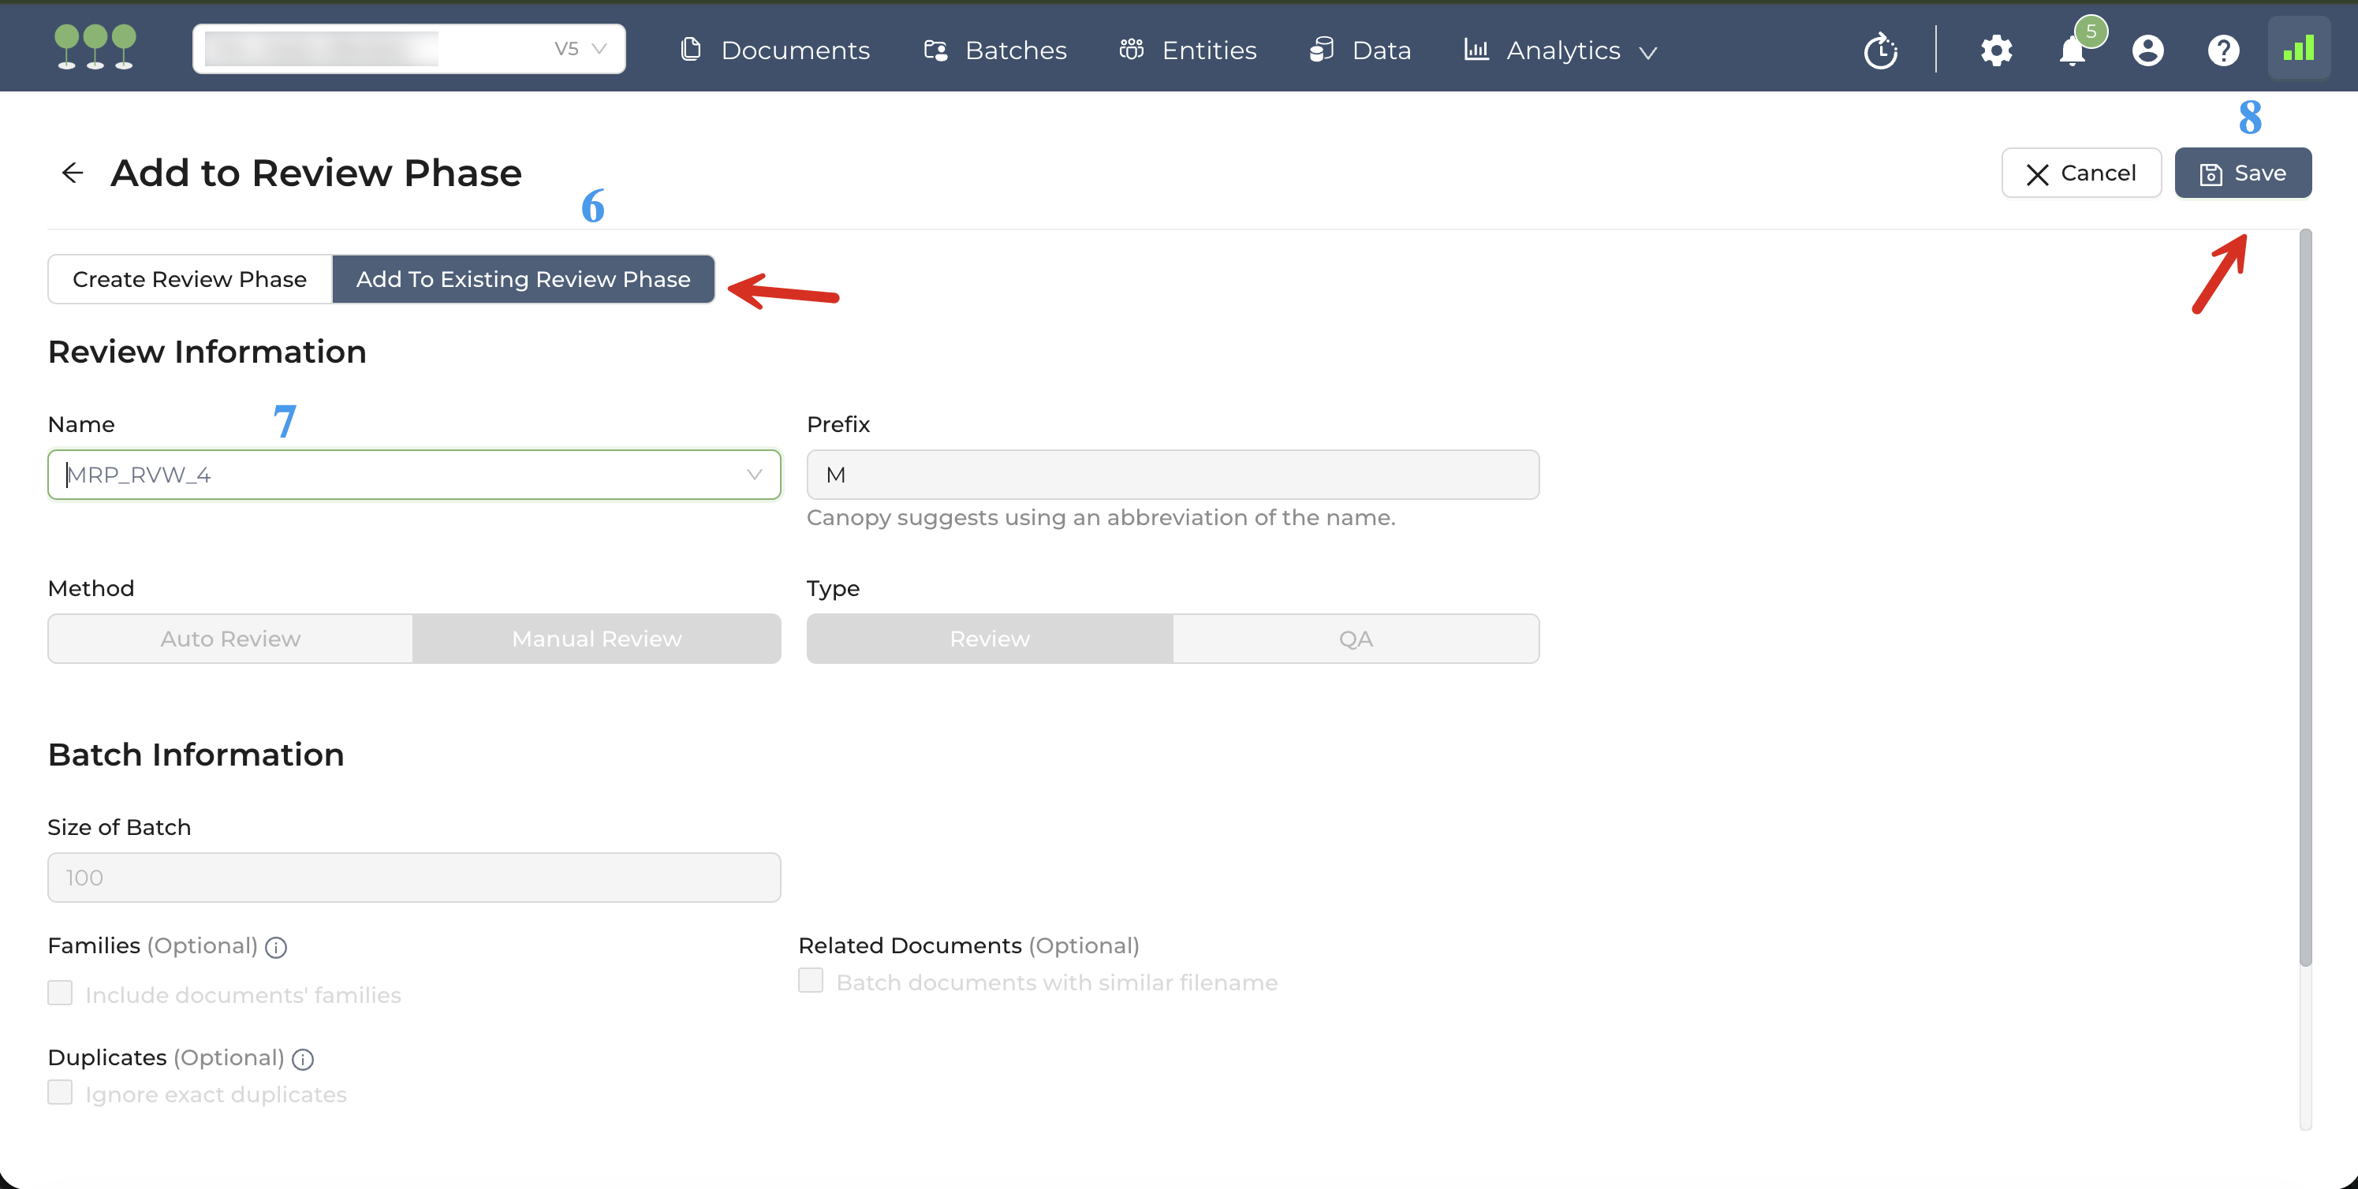Viewport: 2358px width, 1189px height.
Task: Enable Include documents' families checkbox
Action: (x=61, y=993)
